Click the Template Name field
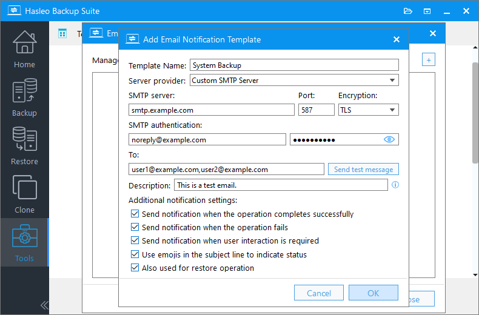 (294, 65)
